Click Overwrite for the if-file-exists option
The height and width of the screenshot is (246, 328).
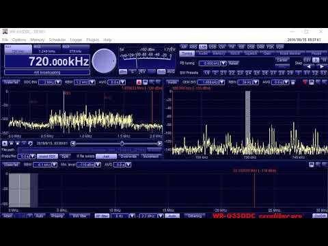[x=128, y=156]
